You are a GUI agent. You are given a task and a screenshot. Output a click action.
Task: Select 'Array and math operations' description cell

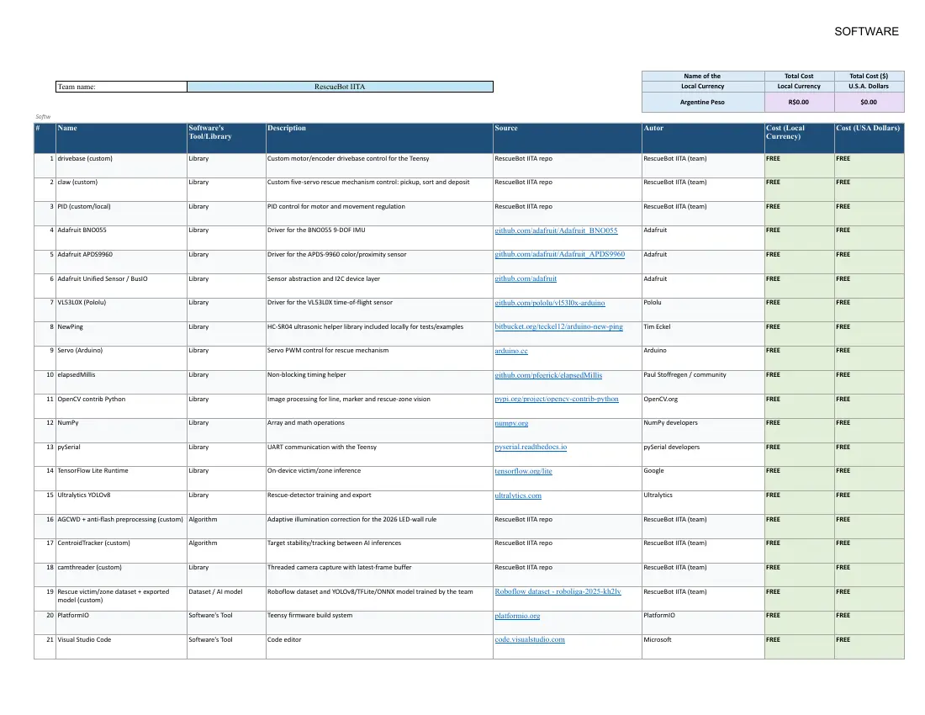379,430
